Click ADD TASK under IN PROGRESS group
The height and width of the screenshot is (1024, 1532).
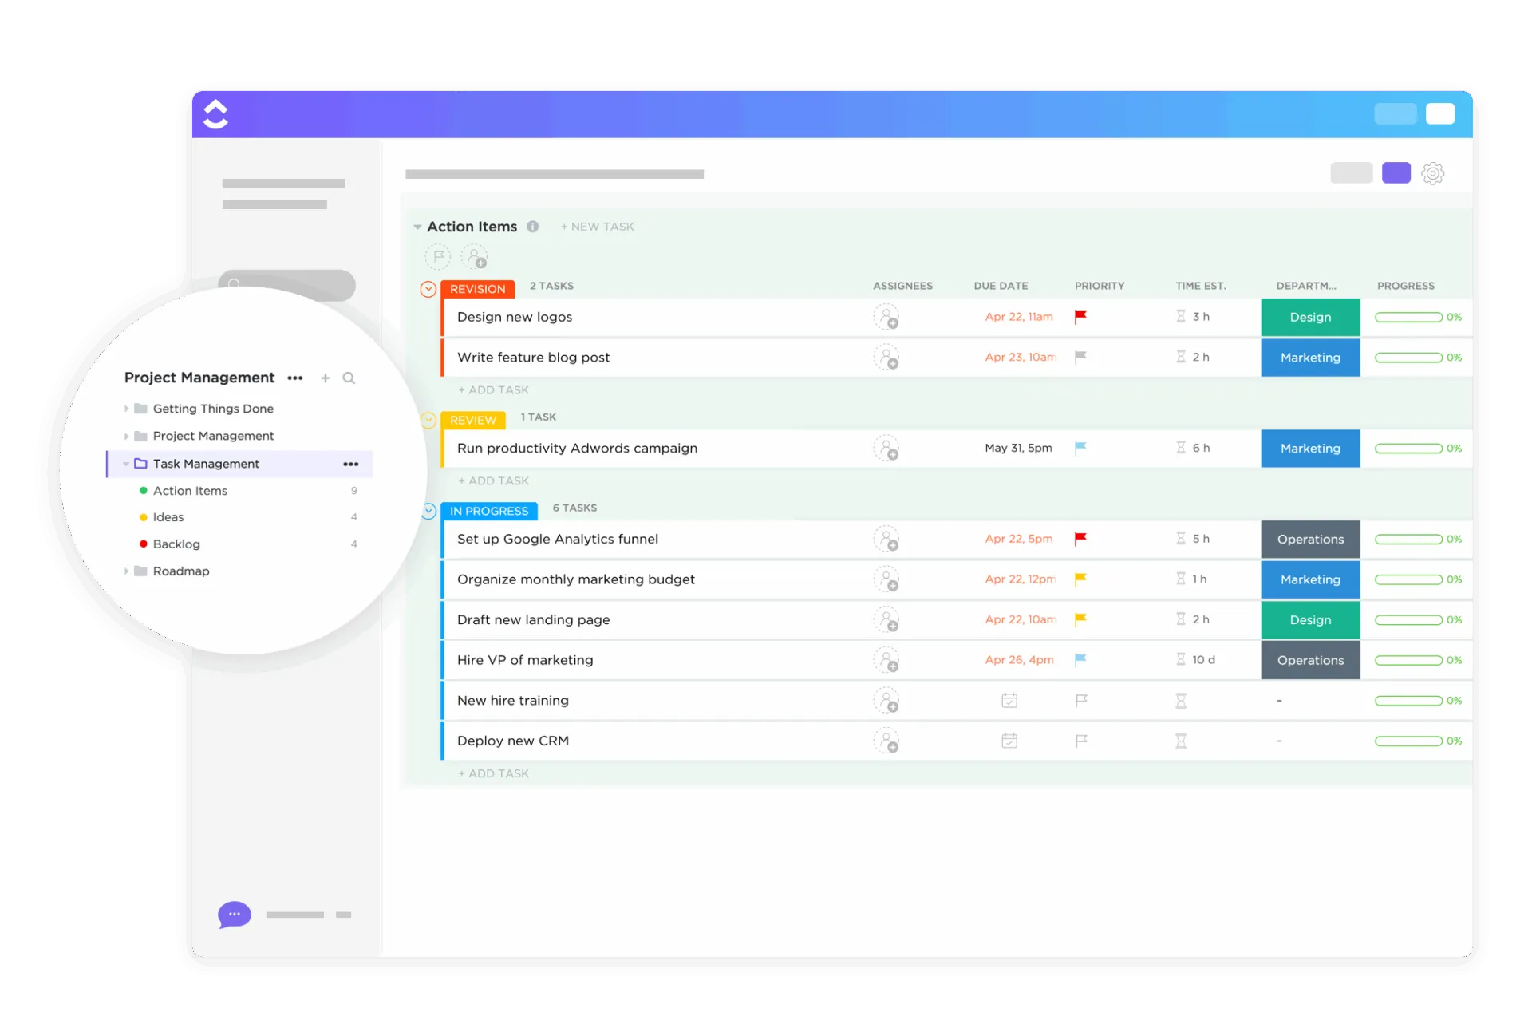(493, 773)
